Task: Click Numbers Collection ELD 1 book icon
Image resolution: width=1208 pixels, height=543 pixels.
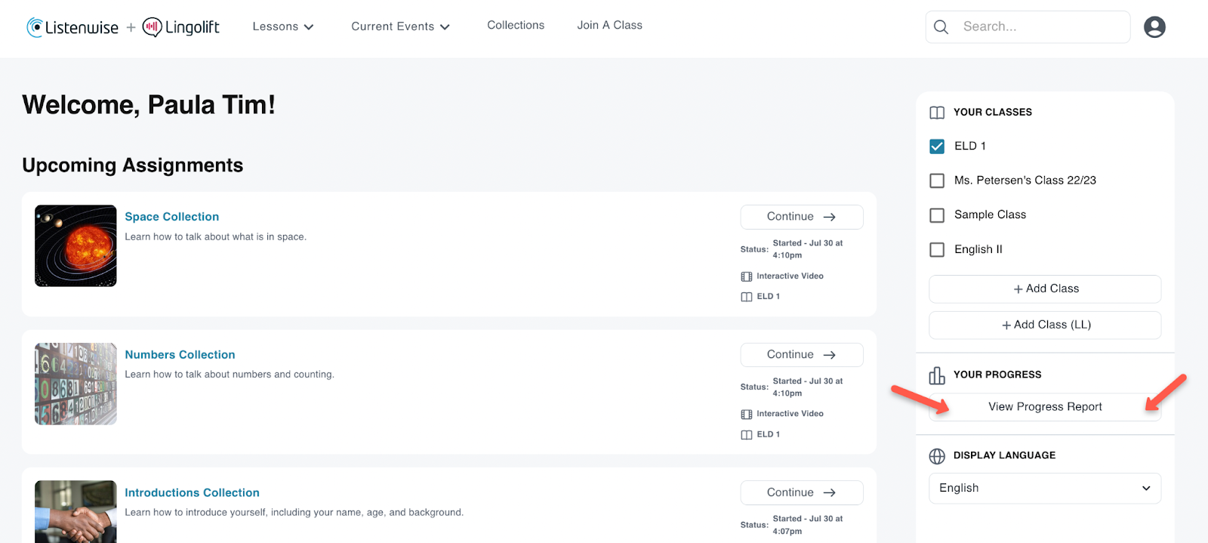Action: coord(747,435)
